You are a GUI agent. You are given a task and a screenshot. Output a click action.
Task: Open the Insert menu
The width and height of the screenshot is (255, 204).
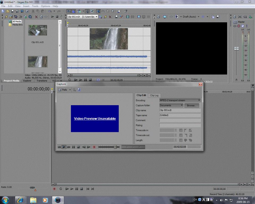click(x=26, y=6)
